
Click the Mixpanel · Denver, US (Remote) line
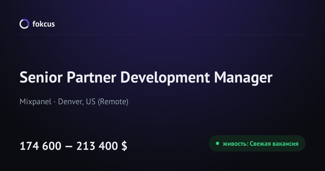74,102
